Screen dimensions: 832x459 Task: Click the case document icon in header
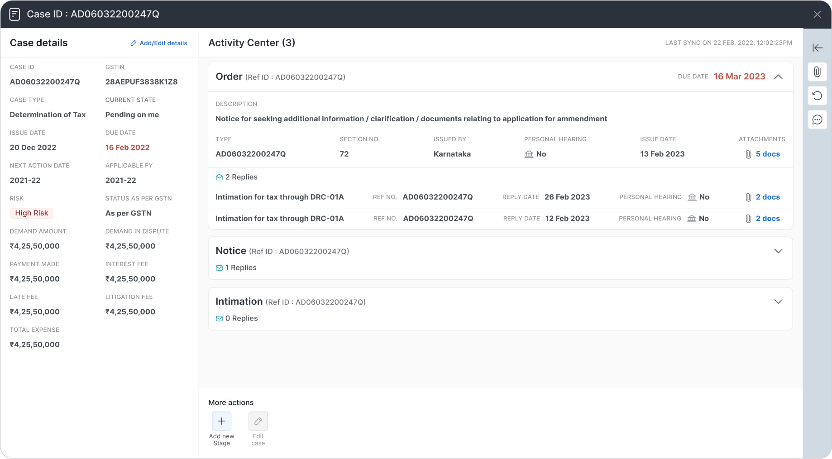tap(14, 14)
